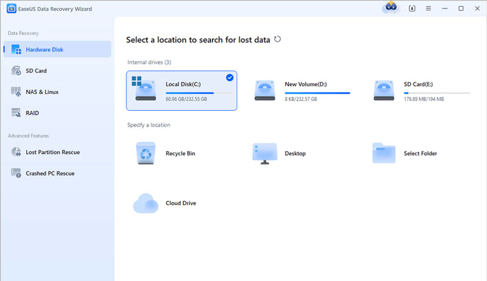The width and height of the screenshot is (487, 281).
Task: Switch to the SD Card sidebar tab
Action: tap(36, 71)
